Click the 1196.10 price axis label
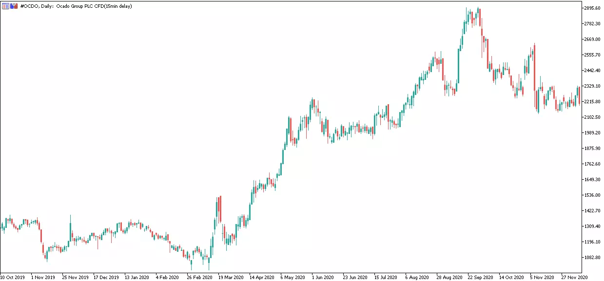The height and width of the screenshot is (281, 604). click(592, 242)
